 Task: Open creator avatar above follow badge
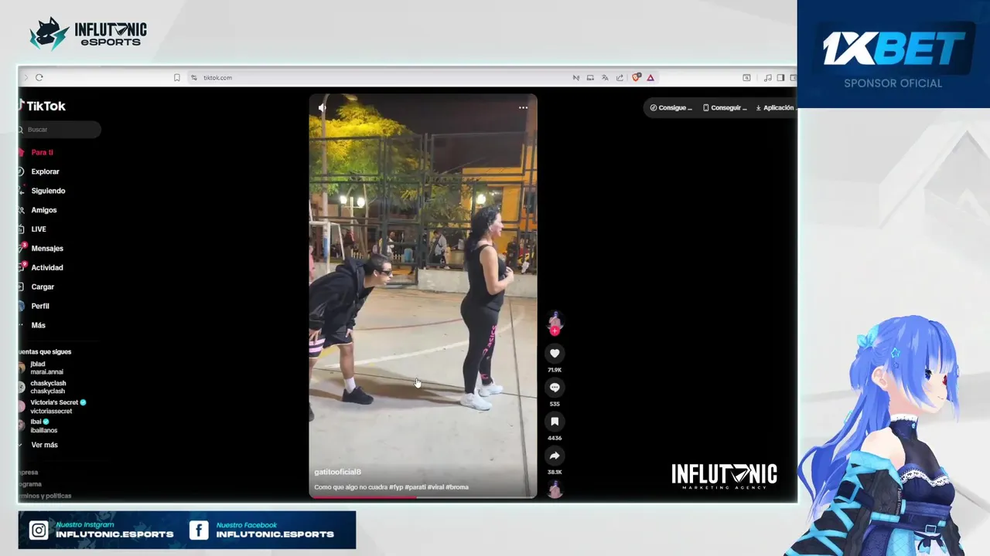point(555,320)
